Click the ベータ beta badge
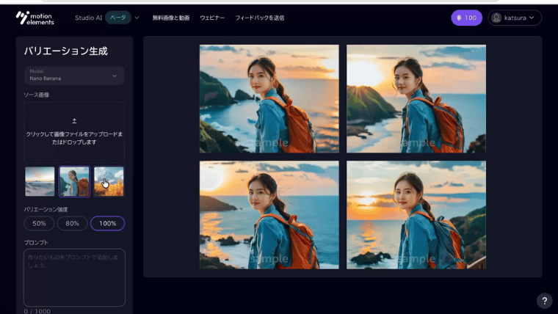The height and width of the screenshot is (314, 558). [117, 18]
